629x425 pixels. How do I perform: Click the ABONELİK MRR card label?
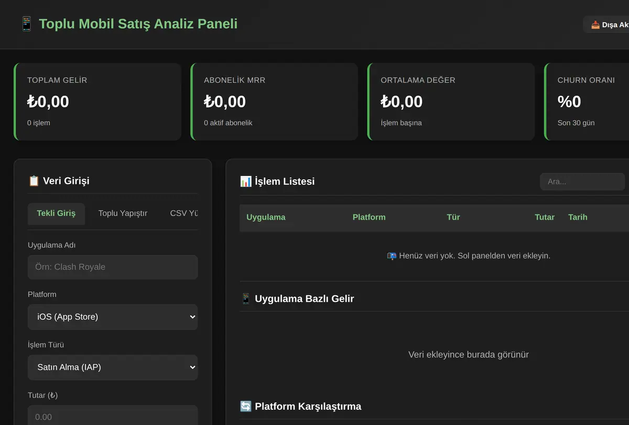[x=235, y=80]
